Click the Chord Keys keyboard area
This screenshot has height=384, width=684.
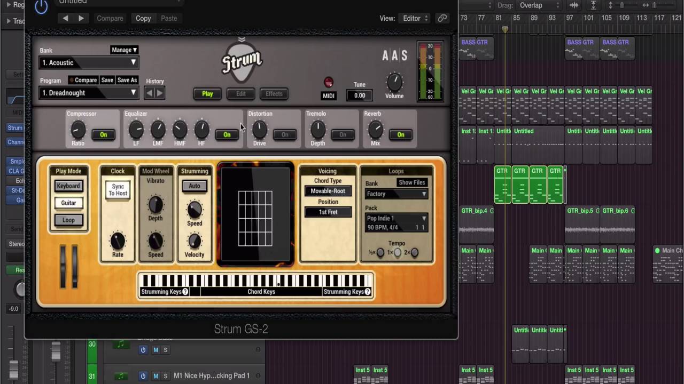click(x=261, y=292)
